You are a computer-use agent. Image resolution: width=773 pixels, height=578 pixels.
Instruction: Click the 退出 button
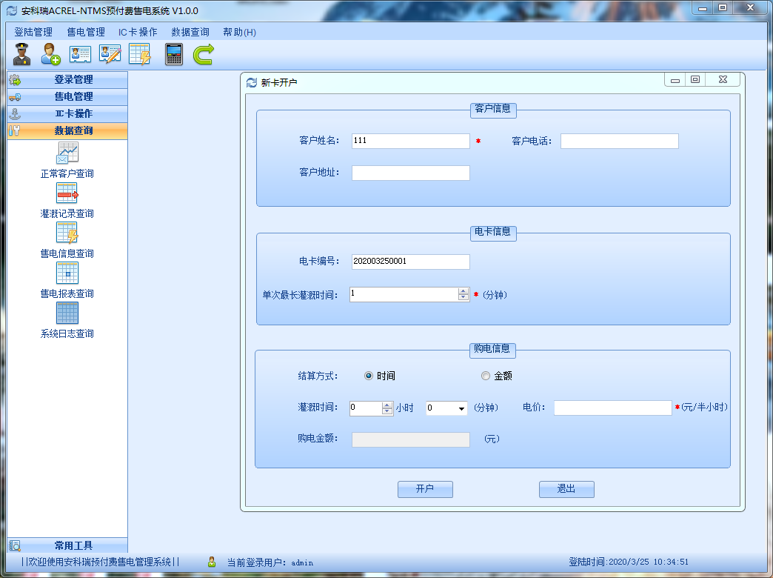[x=566, y=489]
